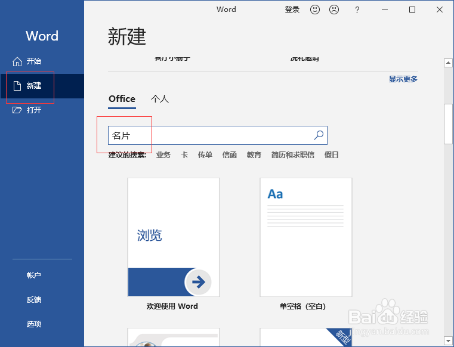Screen dimensions: 454x347
Task: Click the Home icon beside 开始
Action: (x=17, y=61)
